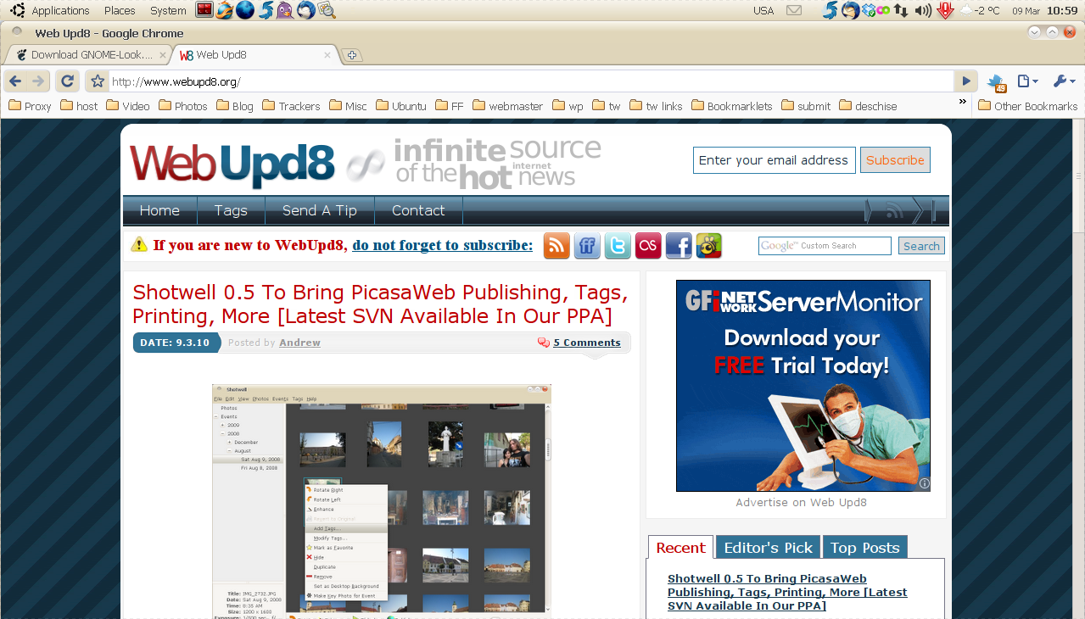Open Tags in site navigation
This screenshot has height=619, width=1085.
pos(231,210)
